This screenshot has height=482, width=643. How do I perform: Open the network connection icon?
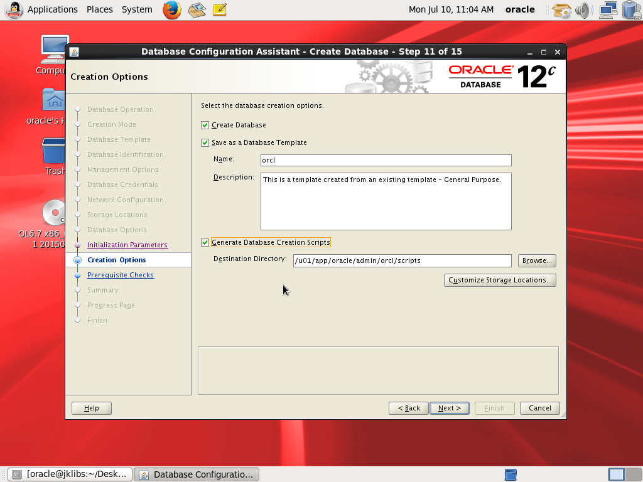(607, 9)
